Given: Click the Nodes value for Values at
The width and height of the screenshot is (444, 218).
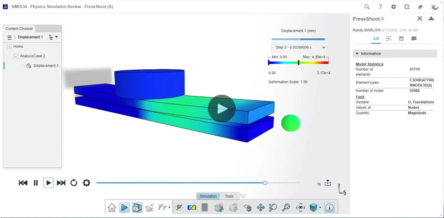Looking at the screenshot, I should click(413, 108).
